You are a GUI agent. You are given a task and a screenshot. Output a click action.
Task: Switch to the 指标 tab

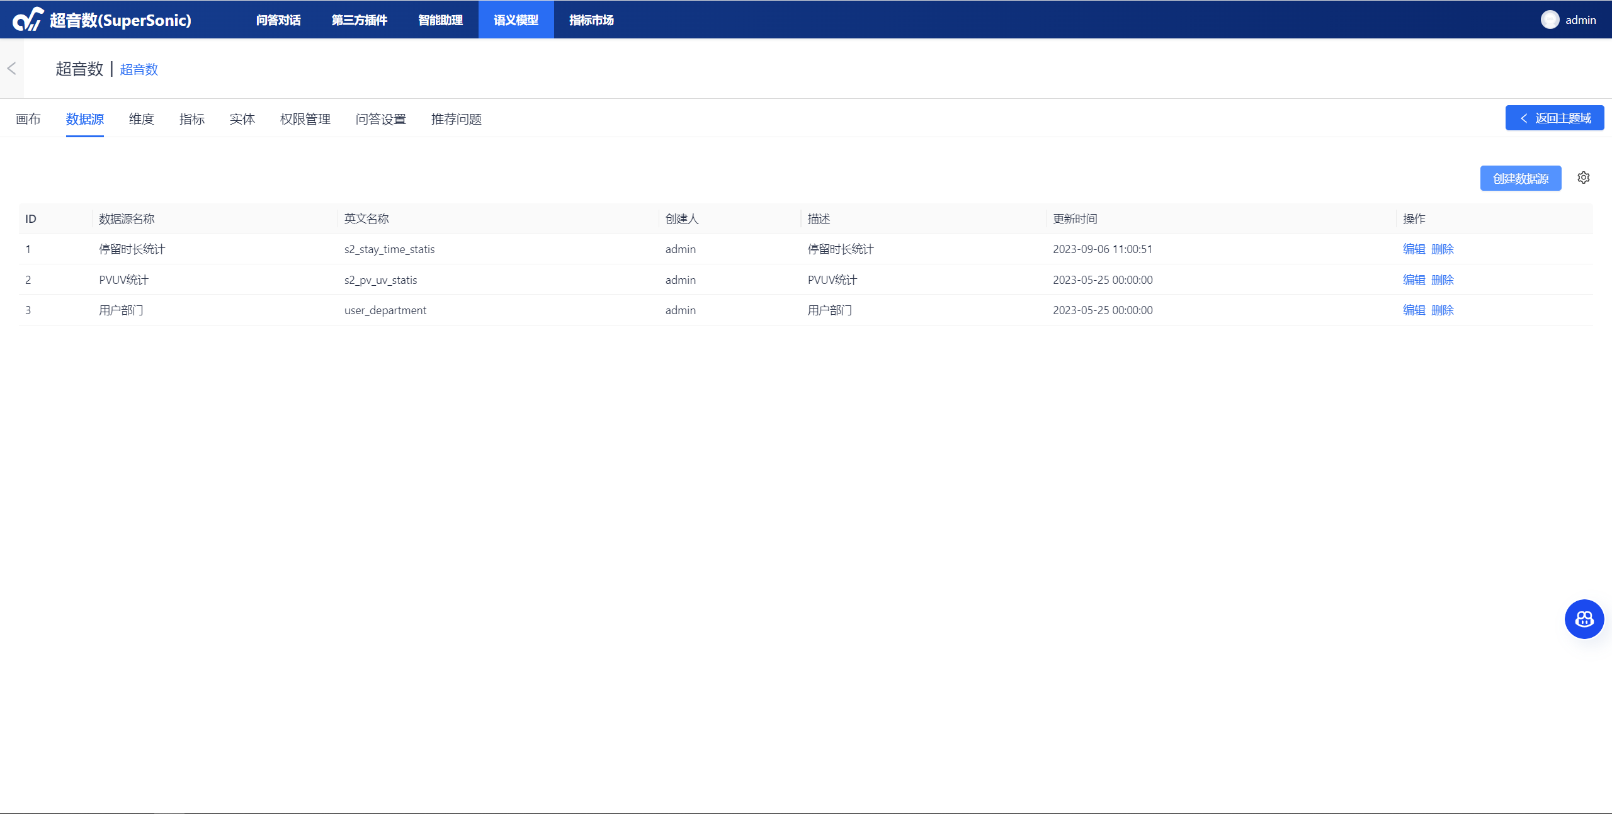point(192,119)
